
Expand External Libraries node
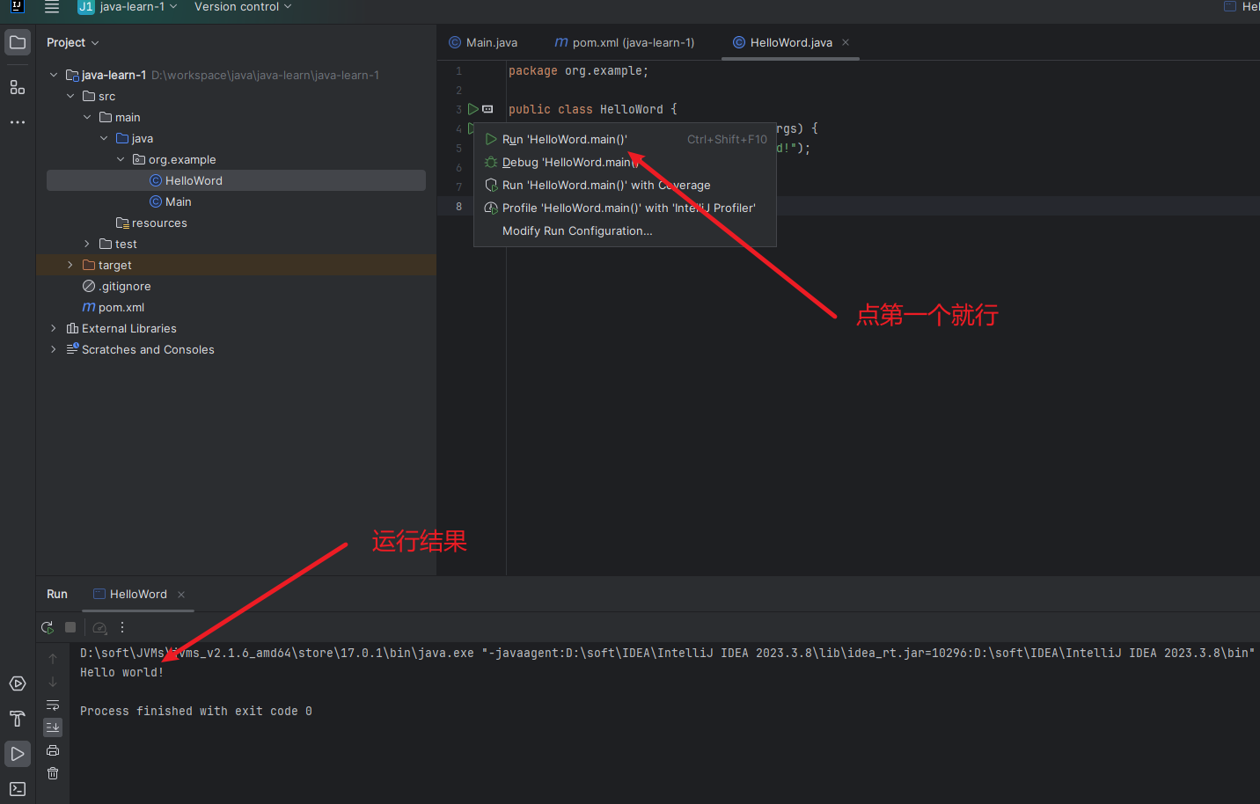pyautogui.click(x=54, y=328)
